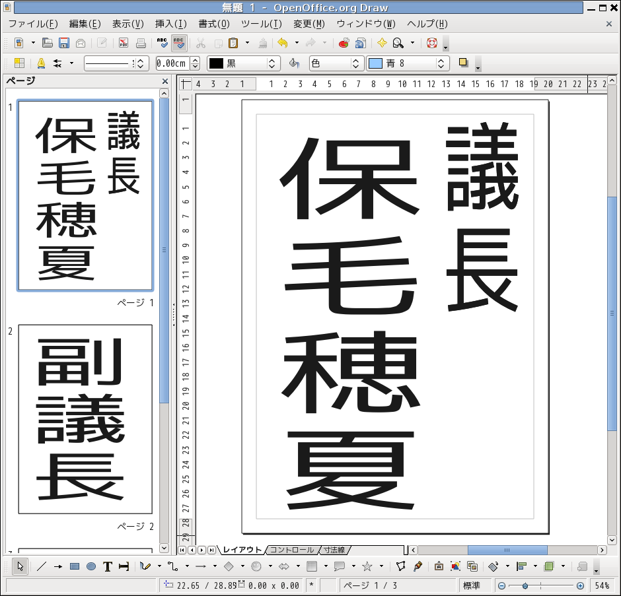Toggle AutoSpellcheck button
Screen dimensions: 621x596
point(178,44)
